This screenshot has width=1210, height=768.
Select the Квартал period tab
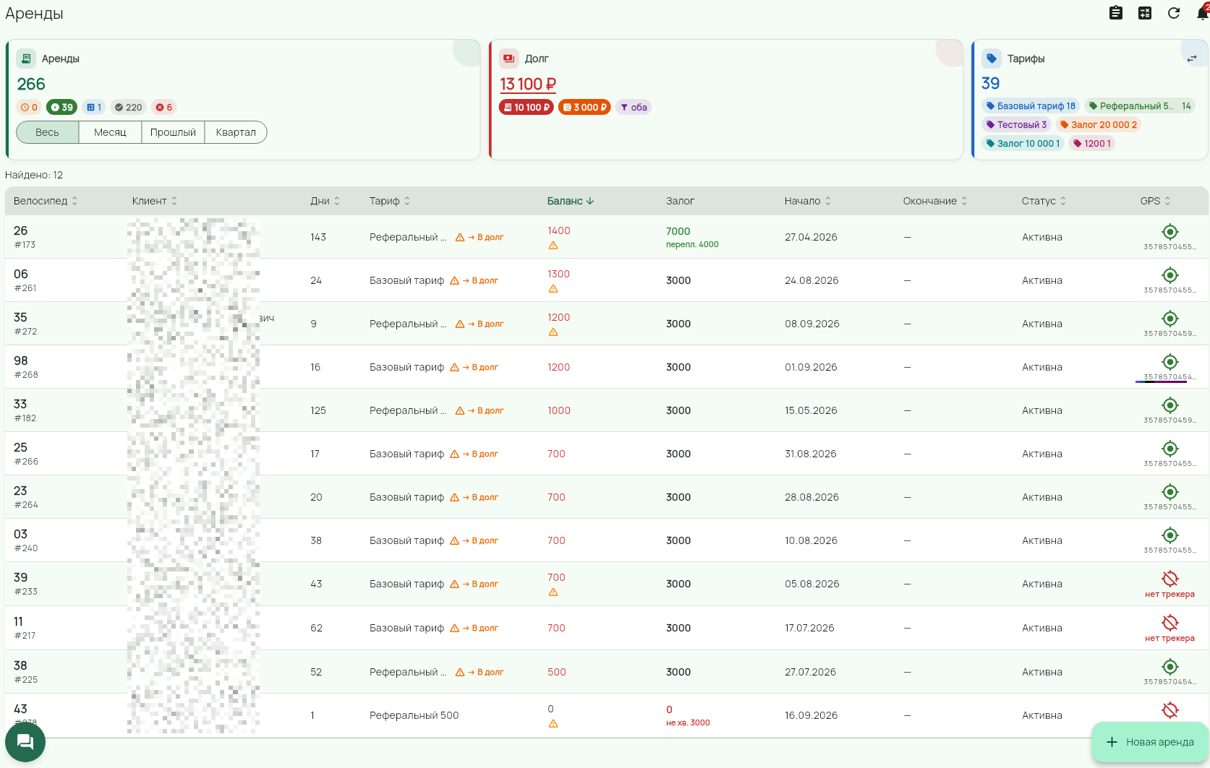(x=236, y=132)
